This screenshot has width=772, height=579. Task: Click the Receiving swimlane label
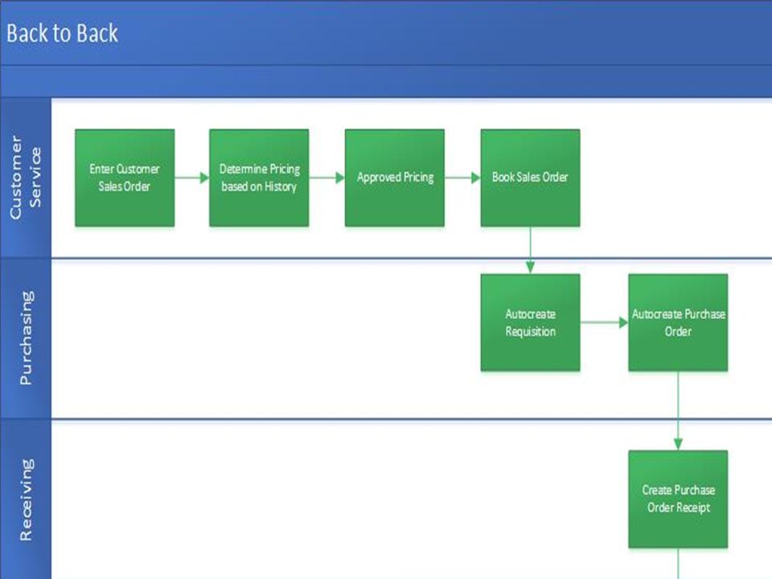click(26, 499)
